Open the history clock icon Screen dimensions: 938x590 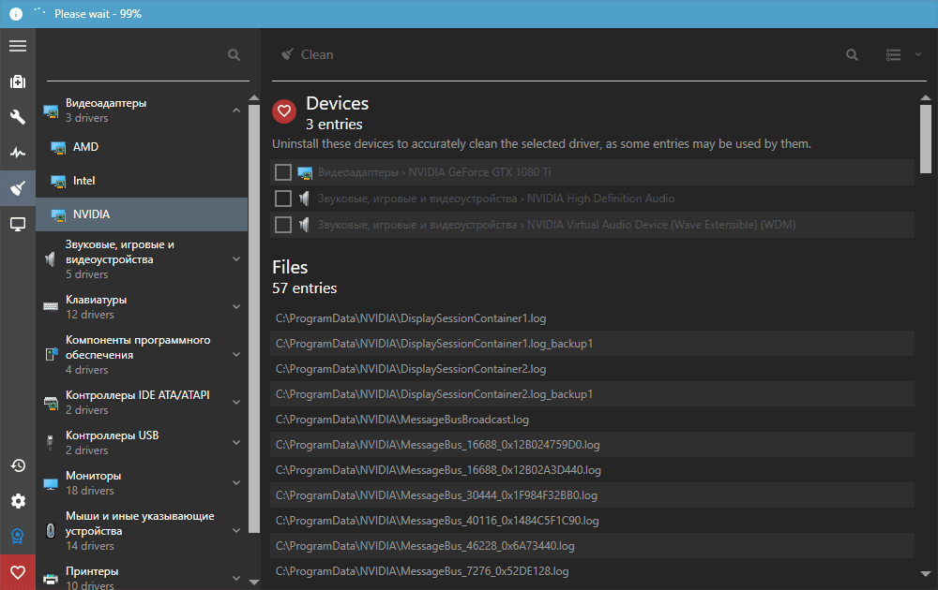(x=18, y=465)
